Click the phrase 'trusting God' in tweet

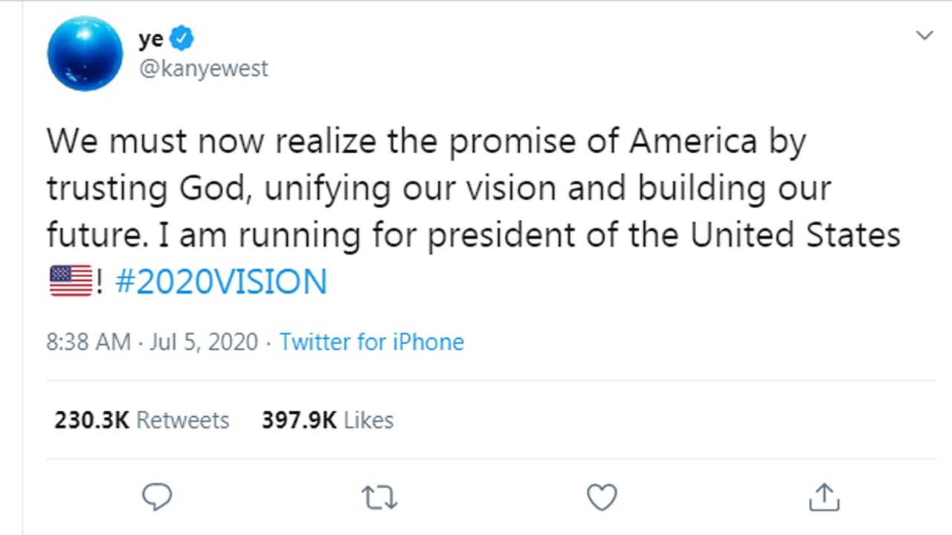(142, 189)
